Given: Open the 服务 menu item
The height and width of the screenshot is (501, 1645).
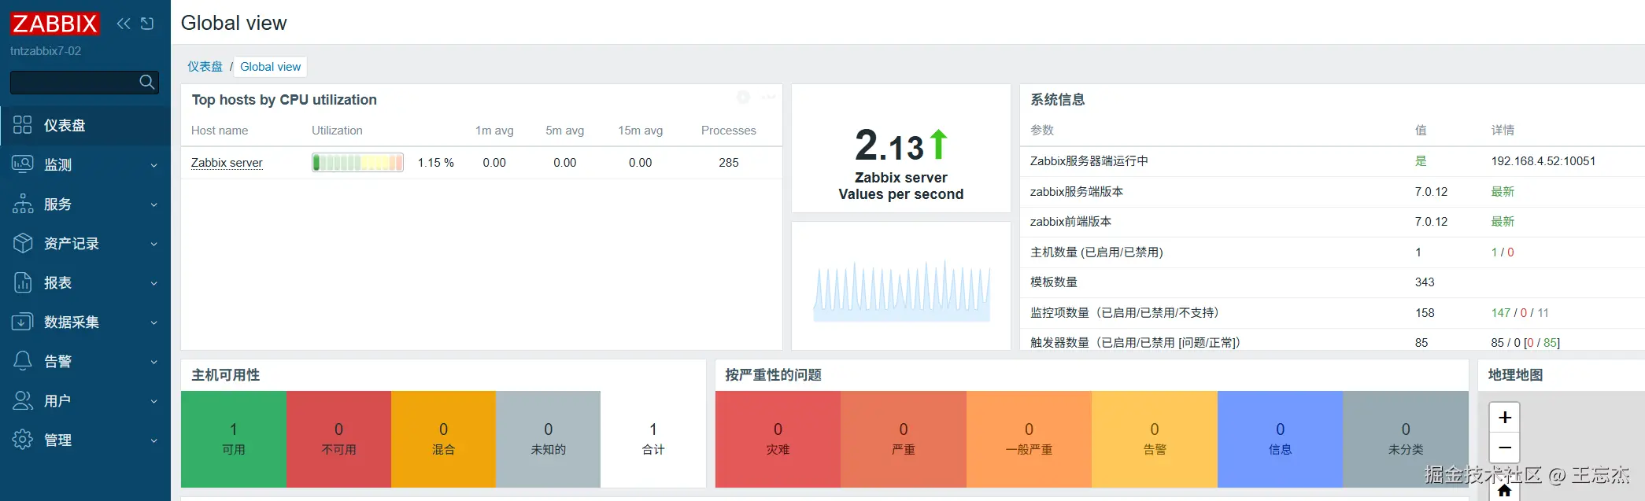Looking at the screenshot, I should coord(85,204).
